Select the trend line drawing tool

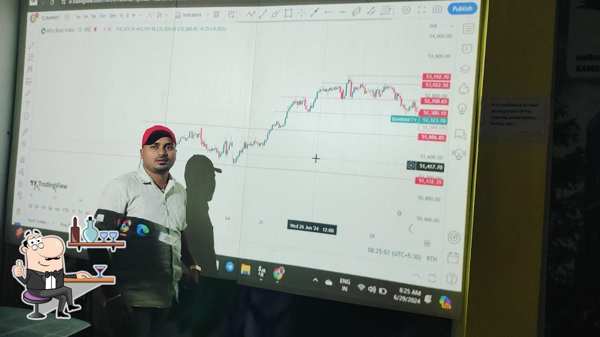point(263,13)
